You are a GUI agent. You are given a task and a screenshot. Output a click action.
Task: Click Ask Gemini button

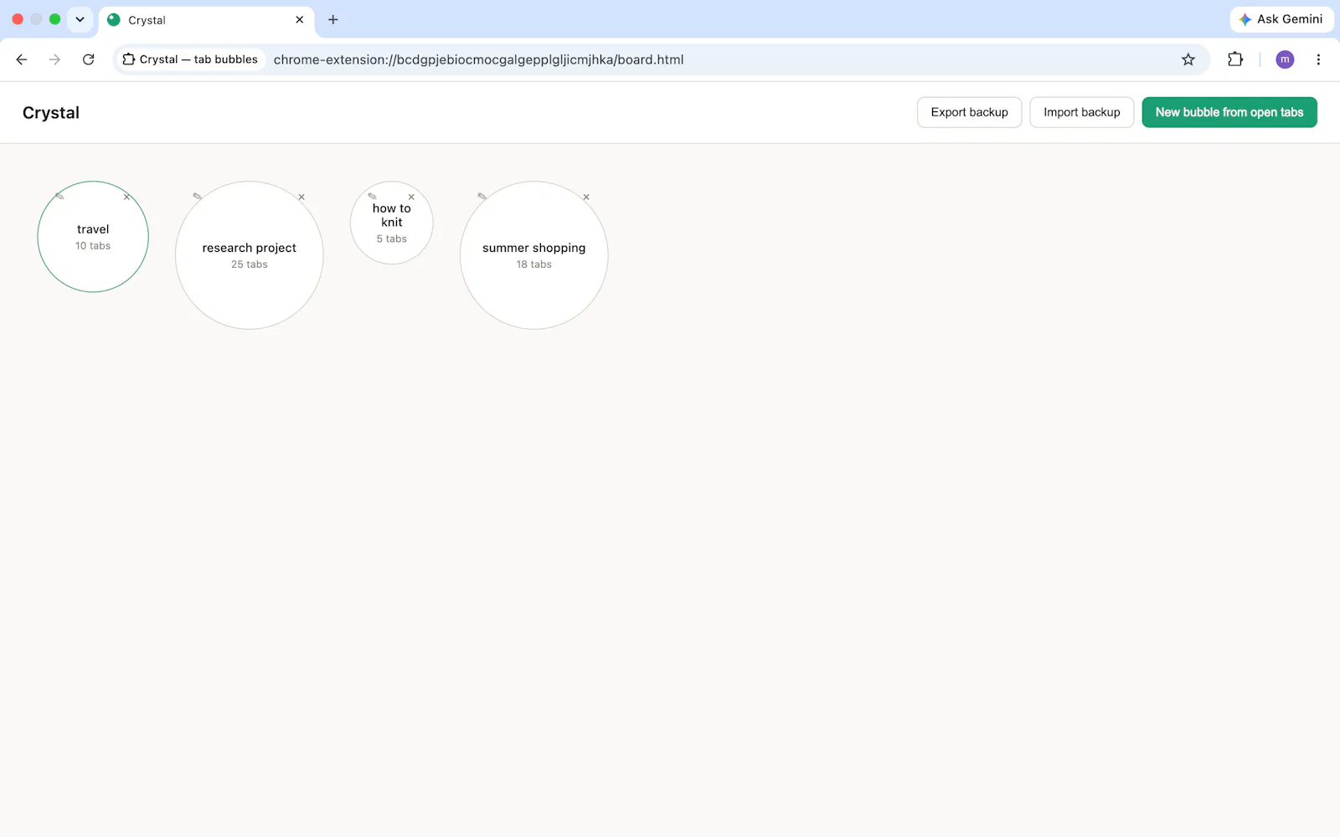click(1281, 19)
